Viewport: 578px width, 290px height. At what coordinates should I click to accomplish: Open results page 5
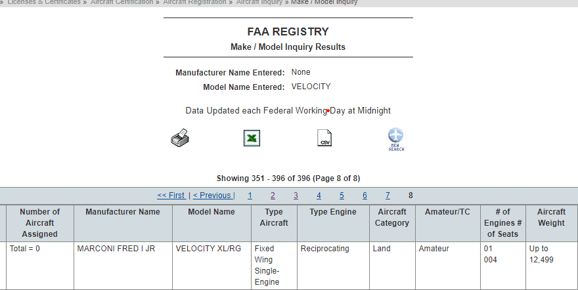342,196
